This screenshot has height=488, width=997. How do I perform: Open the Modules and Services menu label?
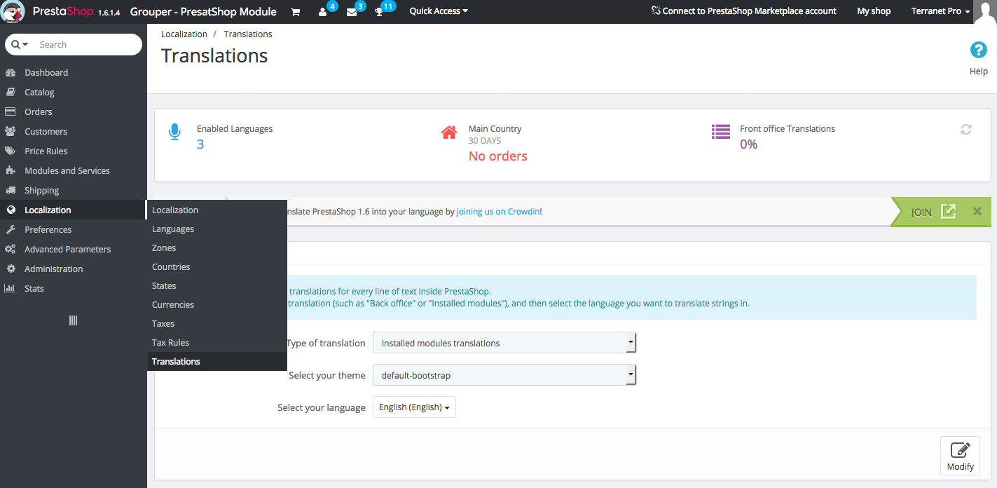pos(67,171)
